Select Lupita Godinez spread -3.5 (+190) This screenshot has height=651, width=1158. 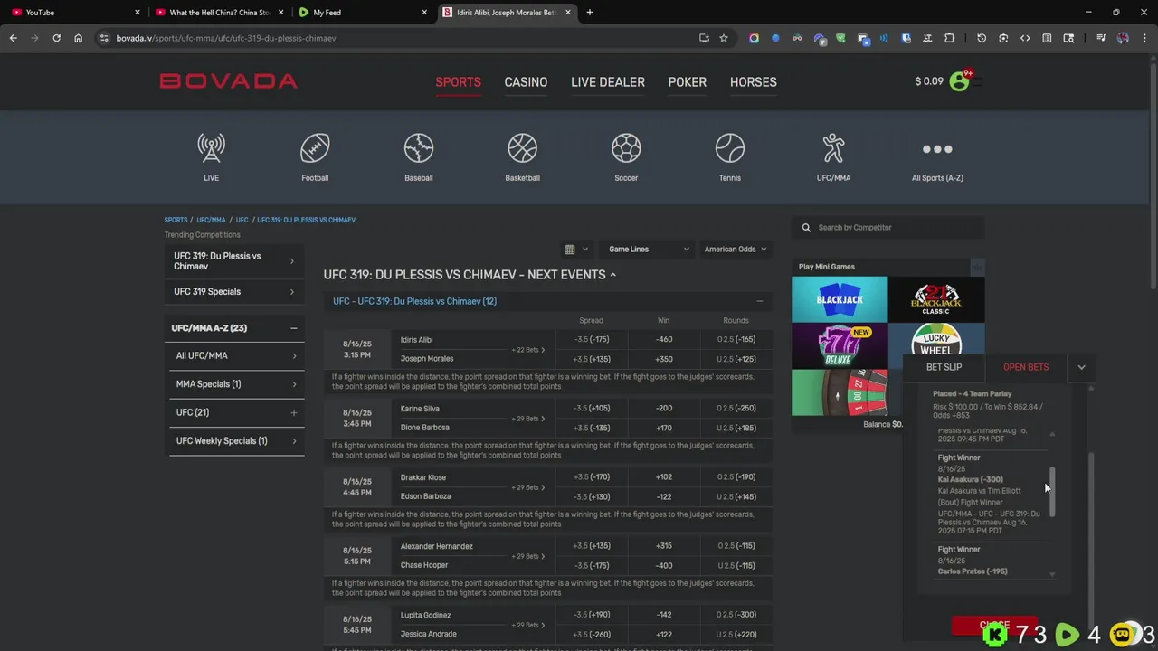point(592,615)
